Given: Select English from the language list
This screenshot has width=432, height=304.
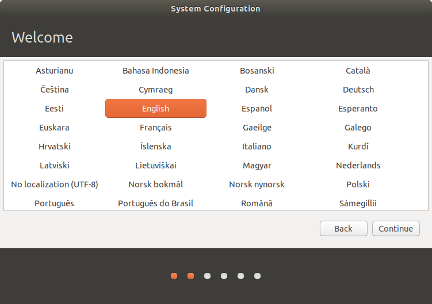Looking at the screenshot, I should pyautogui.click(x=156, y=109).
